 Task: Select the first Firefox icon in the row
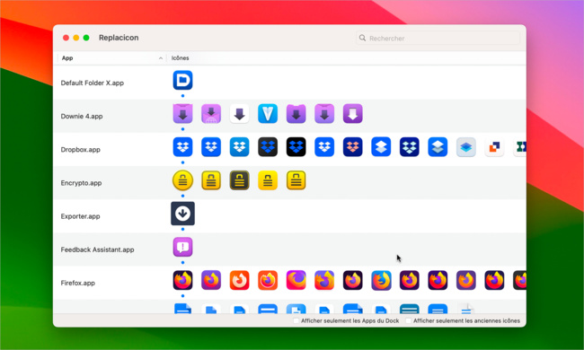tap(182, 280)
